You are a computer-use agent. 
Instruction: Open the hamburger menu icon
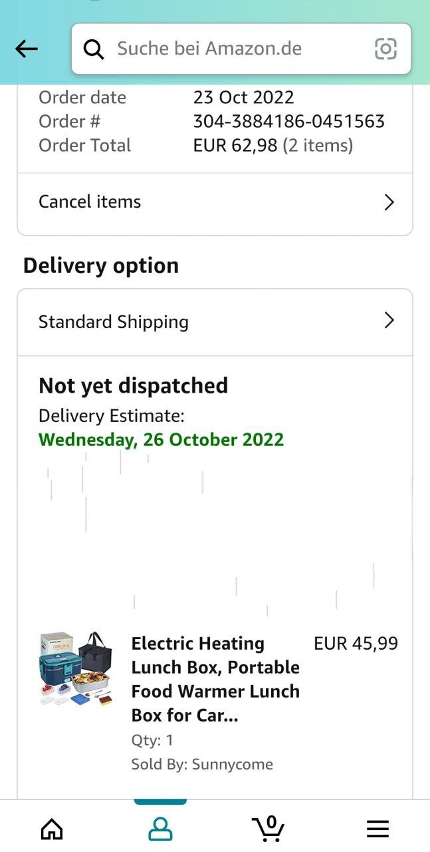coord(377,829)
